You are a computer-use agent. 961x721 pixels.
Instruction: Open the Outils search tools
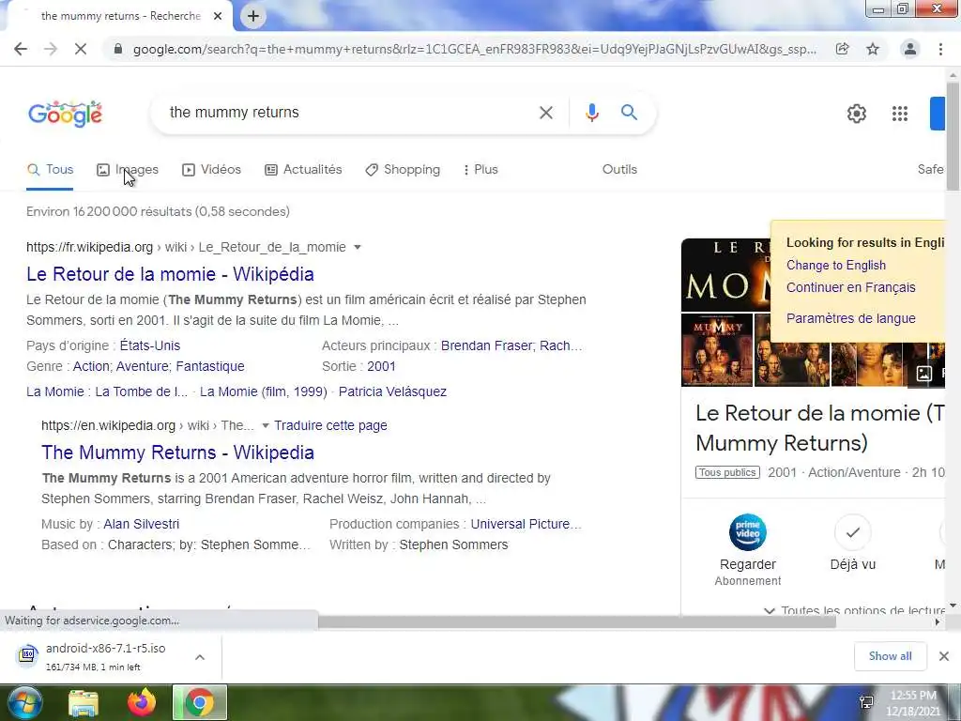[619, 170]
